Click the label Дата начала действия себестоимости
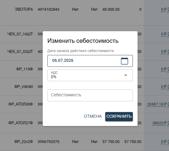 pos(81,51)
